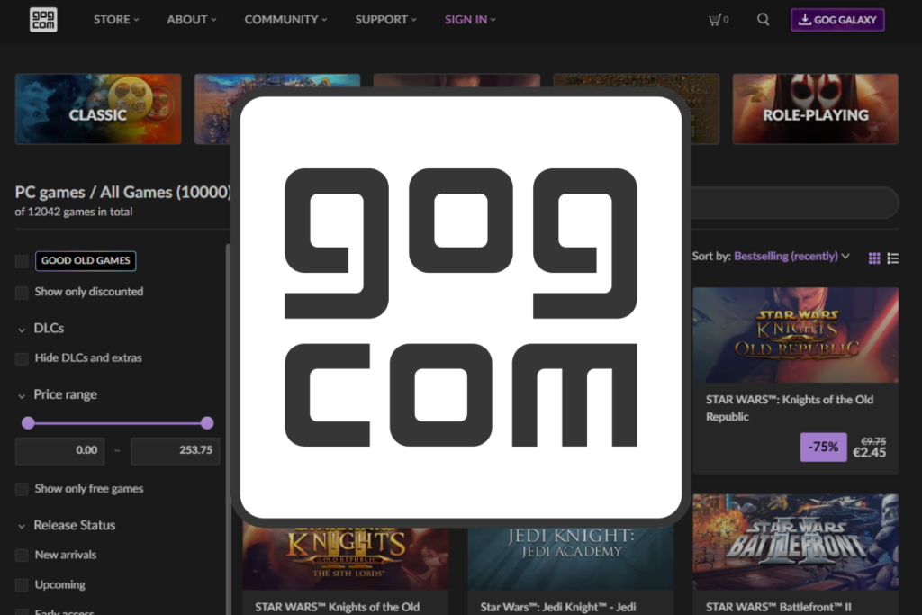Click the €2.45 discounted price

coord(869,452)
